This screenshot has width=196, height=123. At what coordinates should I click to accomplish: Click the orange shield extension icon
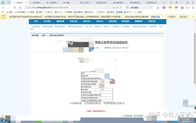[170, 8]
